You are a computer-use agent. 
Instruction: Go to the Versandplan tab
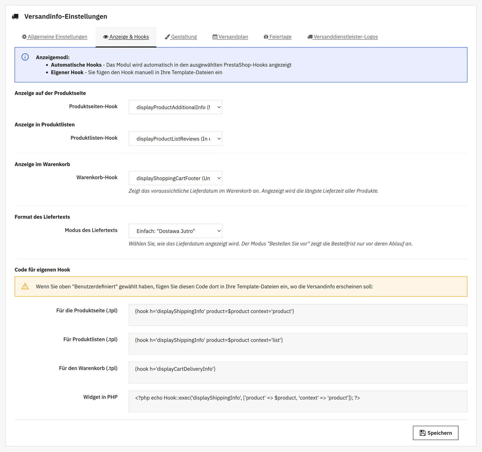pyautogui.click(x=230, y=37)
